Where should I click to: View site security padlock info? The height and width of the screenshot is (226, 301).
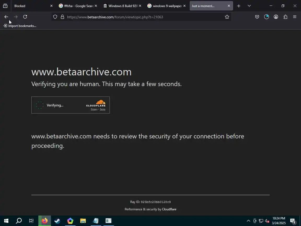point(62,17)
